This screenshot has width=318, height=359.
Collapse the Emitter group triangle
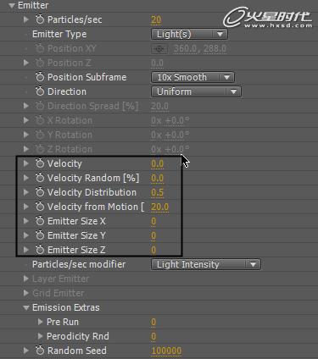coord(12,5)
